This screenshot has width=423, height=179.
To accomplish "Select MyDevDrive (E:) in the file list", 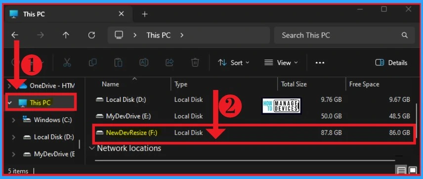I will [x=128, y=116].
